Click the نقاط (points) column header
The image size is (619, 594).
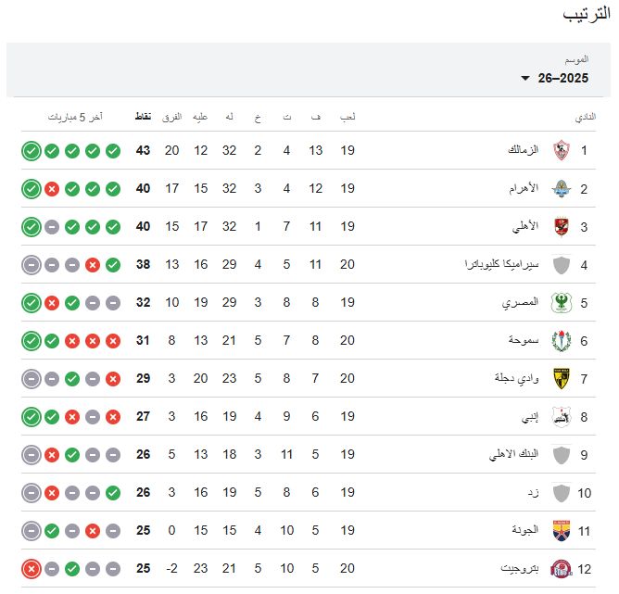tap(144, 118)
